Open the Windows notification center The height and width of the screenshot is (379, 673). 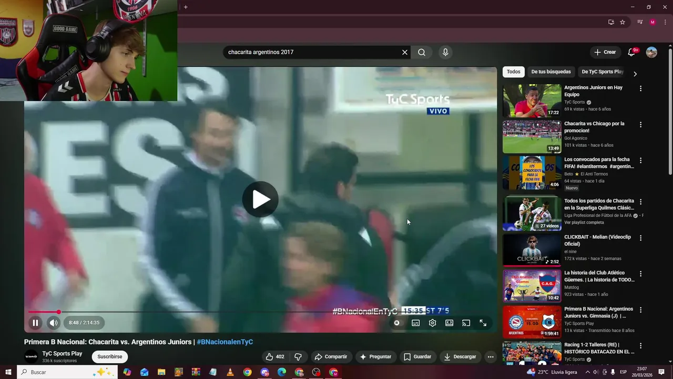[x=661, y=372]
